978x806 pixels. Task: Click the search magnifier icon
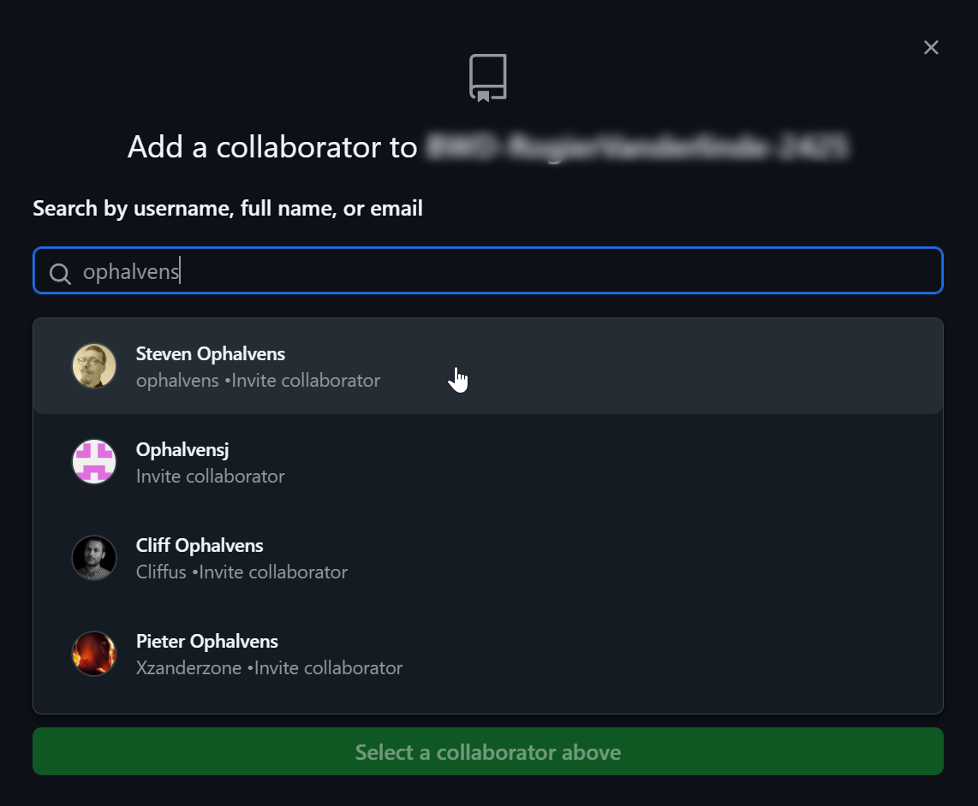(60, 273)
